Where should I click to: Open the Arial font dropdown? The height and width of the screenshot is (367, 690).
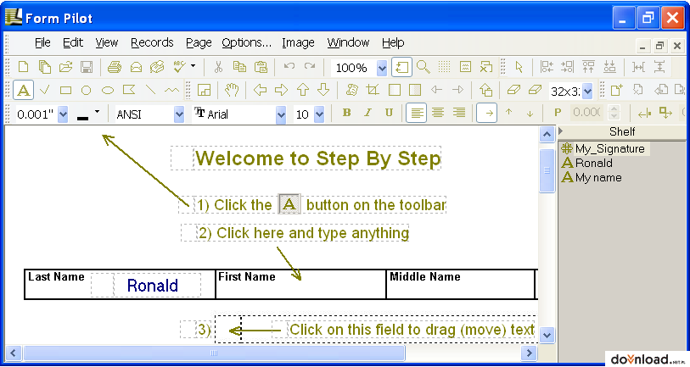click(x=281, y=114)
